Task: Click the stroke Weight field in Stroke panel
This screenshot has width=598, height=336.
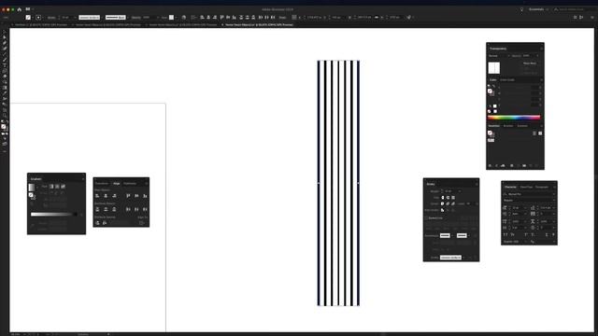Action: 450,191
